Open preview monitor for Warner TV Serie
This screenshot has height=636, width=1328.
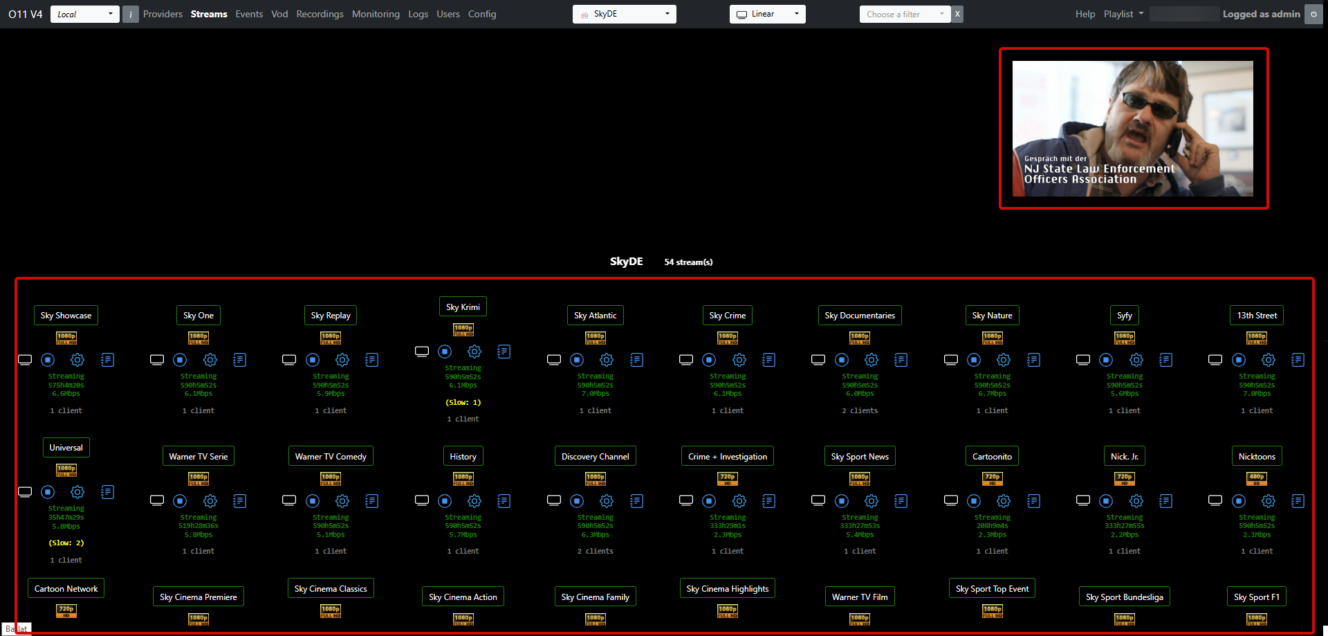click(x=157, y=500)
